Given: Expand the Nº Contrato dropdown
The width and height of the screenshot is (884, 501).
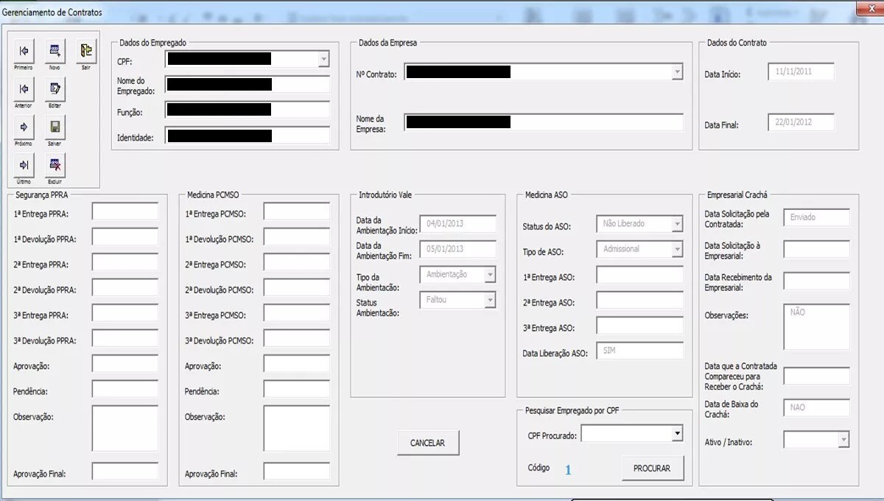Looking at the screenshot, I should [677, 72].
